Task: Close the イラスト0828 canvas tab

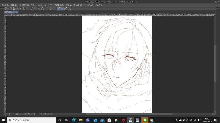Action: [x=17, y=12]
